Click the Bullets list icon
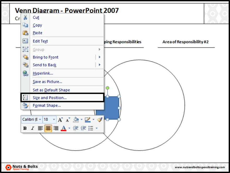The height and width of the screenshot is (173, 230). tap(91, 128)
